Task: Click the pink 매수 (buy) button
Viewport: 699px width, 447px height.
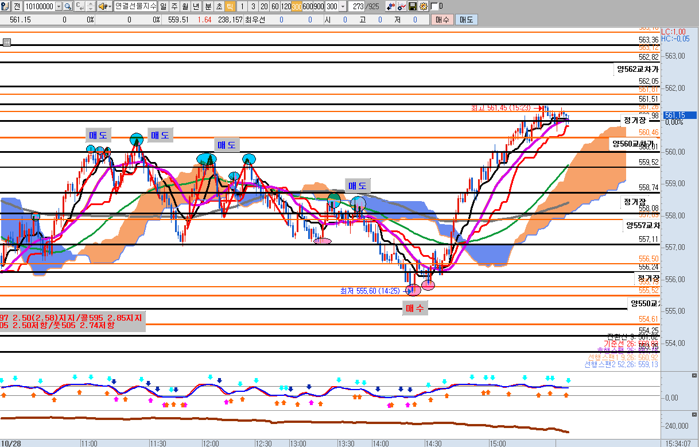Action: [442, 20]
